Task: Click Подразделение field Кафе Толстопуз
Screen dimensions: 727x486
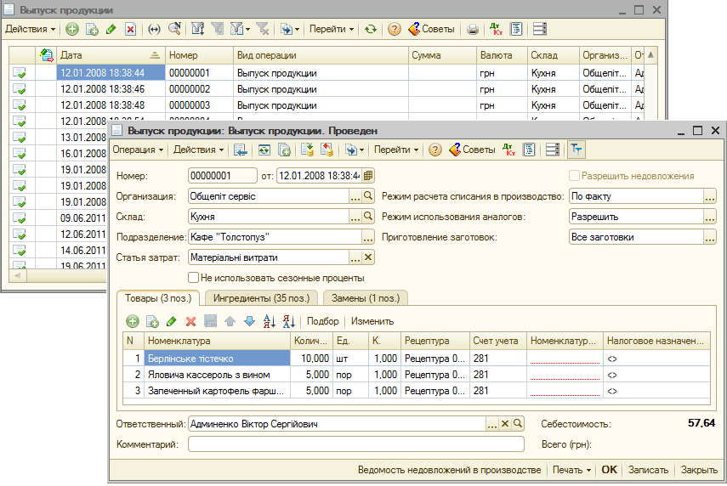Action: (x=275, y=237)
